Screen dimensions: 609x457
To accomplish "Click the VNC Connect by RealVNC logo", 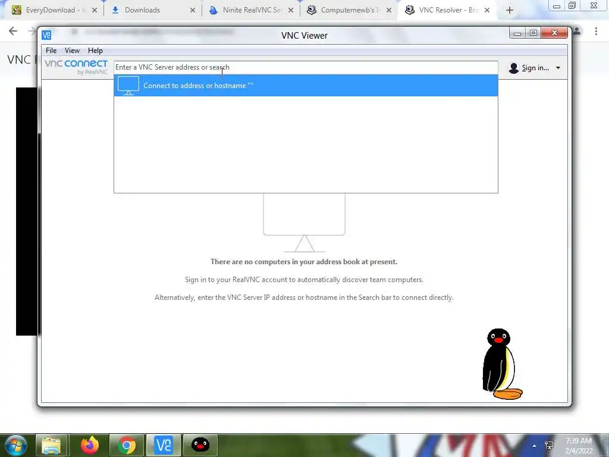I will tap(76, 67).
